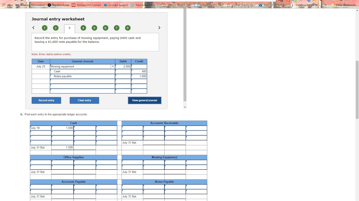Select journal entry step 4
Image resolution: width=359 pixels, height=201 pixels.
pos(83,28)
